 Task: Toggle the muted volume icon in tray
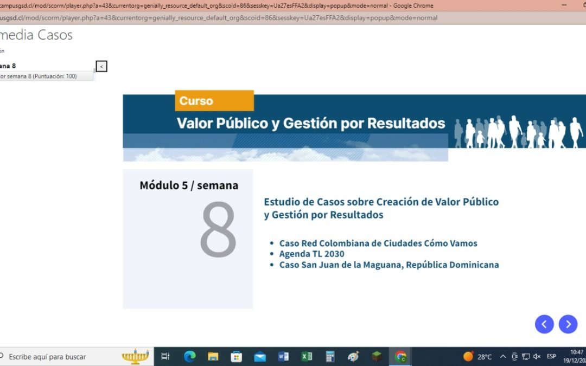pyautogui.click(x=537, y=356)
